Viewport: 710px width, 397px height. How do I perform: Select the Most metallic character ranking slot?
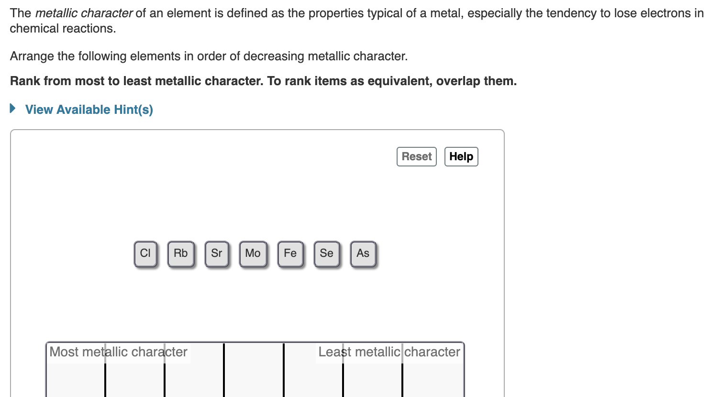pos(76,373)
